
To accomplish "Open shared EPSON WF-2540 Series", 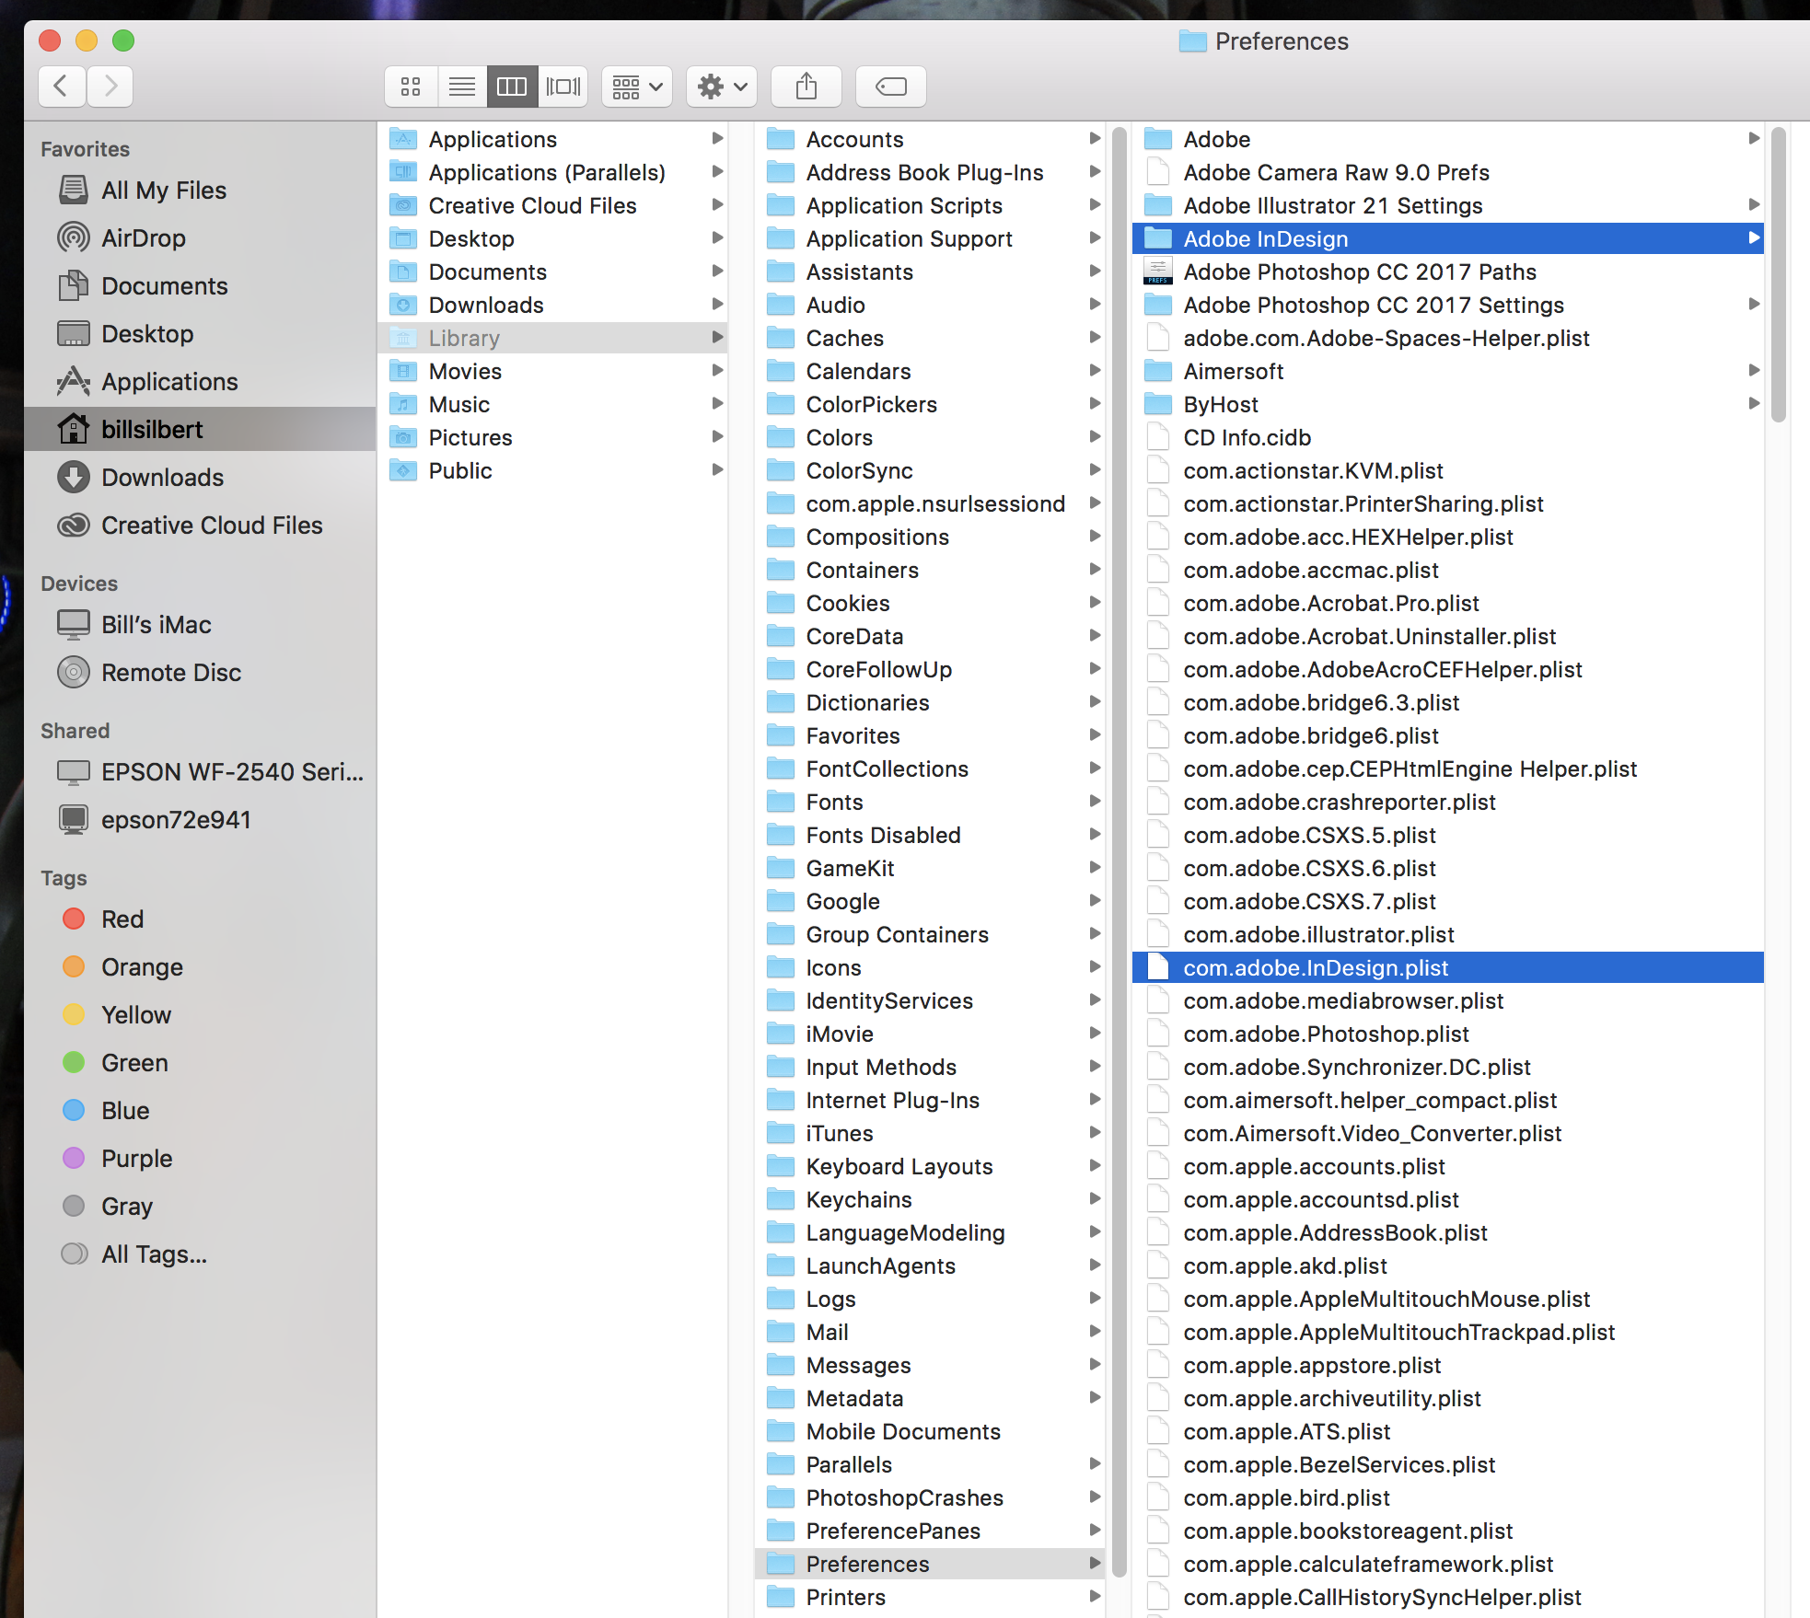I will 200,772.
